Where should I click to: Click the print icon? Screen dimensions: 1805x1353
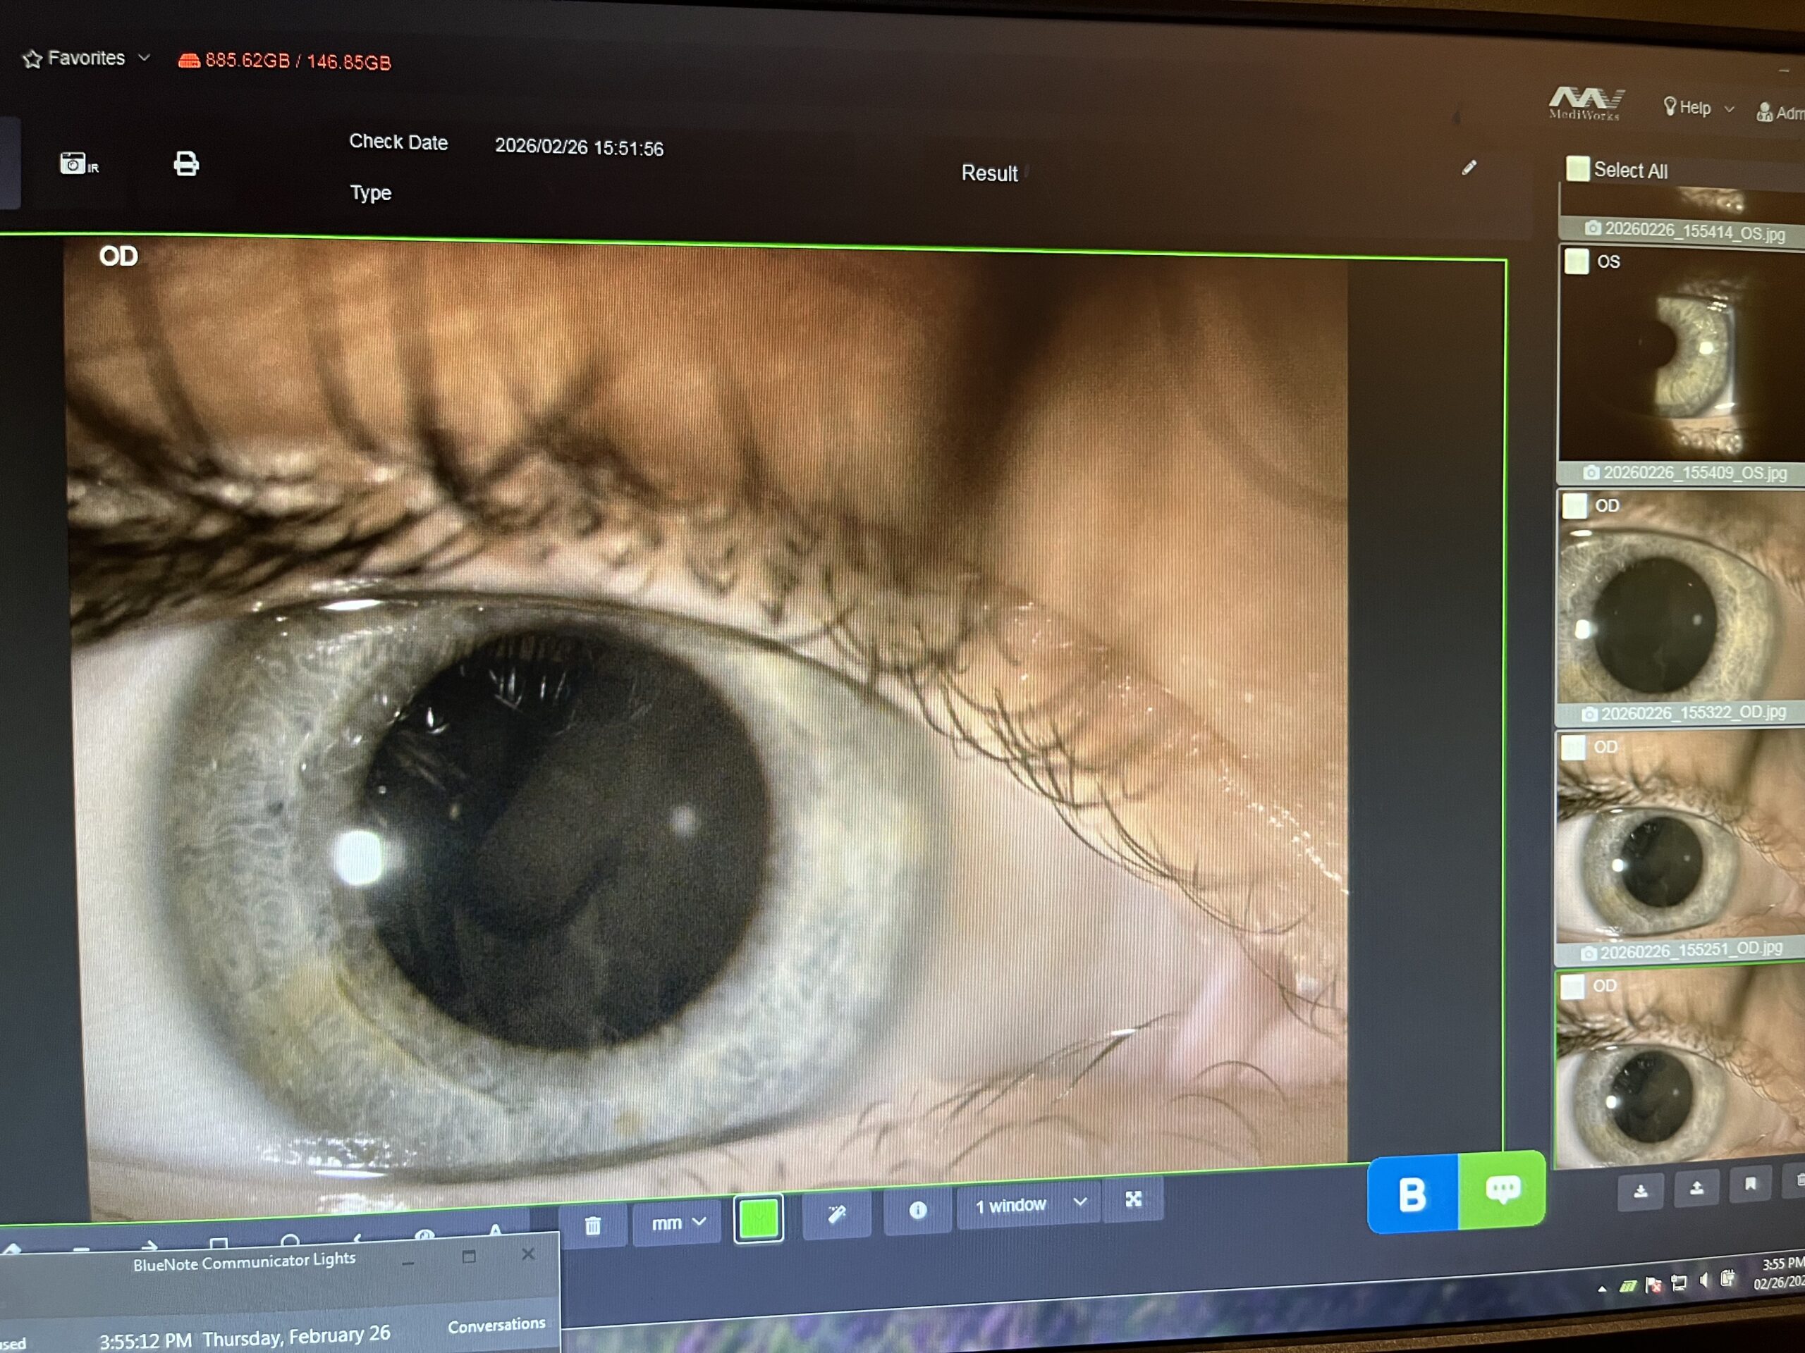[186, 164]
